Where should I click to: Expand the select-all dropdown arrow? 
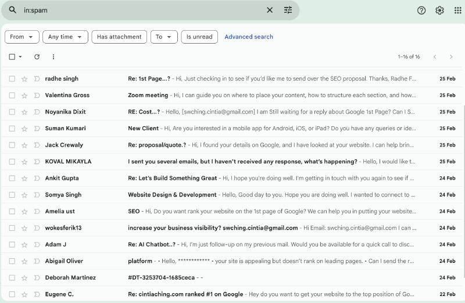point(20,56)
